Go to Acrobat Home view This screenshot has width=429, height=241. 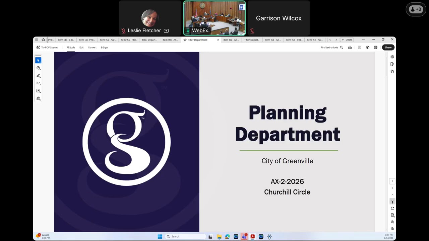[43, 40]
